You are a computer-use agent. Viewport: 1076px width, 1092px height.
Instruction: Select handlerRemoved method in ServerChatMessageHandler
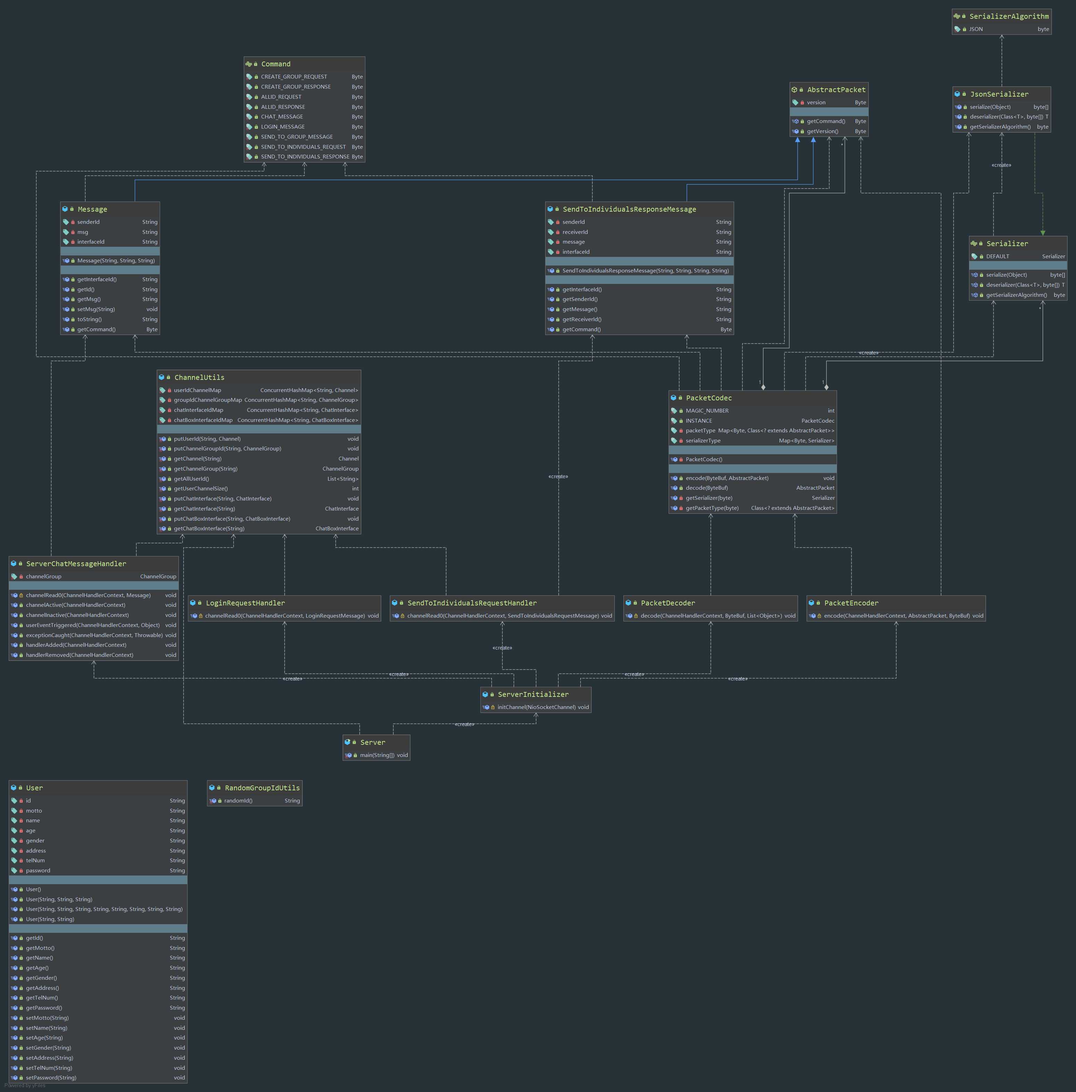(x=94, y=655)
